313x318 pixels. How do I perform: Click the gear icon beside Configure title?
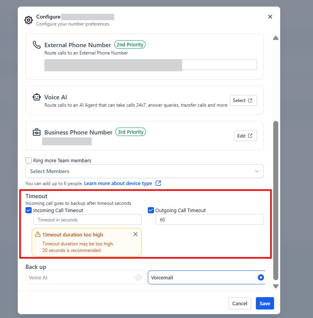[x=28, y=20]
